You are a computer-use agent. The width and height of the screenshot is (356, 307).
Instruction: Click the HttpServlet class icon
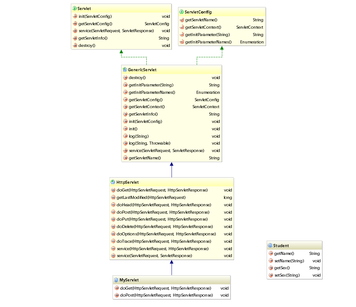pos(113,182)
